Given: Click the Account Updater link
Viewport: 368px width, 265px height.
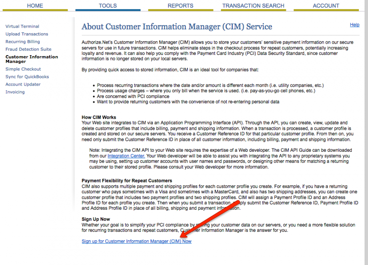Looking at the screenshot, I should coord(23,84).
